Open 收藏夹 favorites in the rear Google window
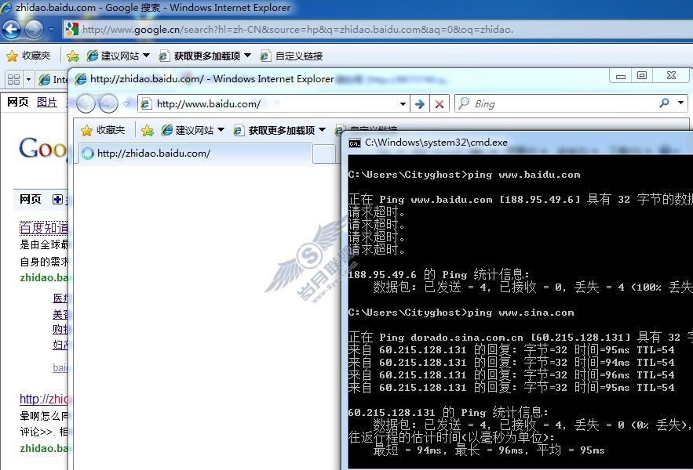 [x=29, y=56]
